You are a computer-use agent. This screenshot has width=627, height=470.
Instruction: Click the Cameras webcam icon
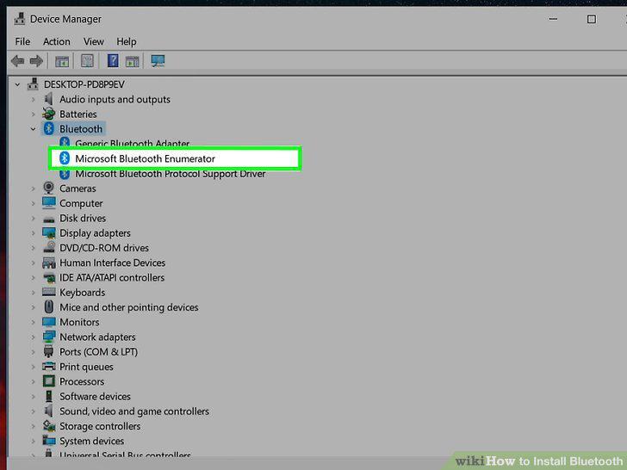click(49, 188)
